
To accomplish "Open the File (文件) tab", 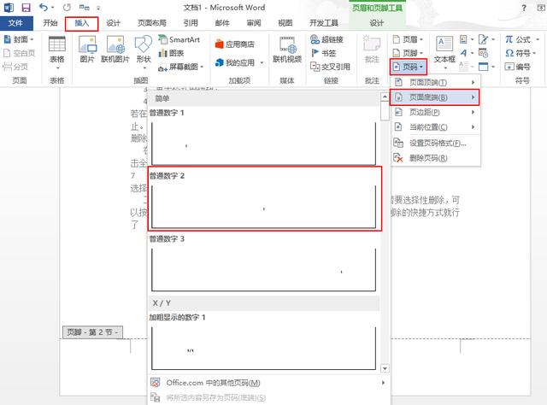I will [16, 23].
